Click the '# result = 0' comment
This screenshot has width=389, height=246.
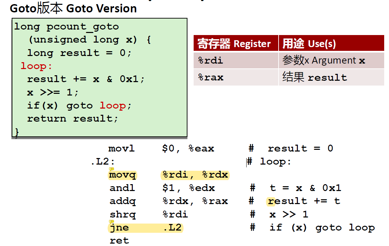pos(291,148)
